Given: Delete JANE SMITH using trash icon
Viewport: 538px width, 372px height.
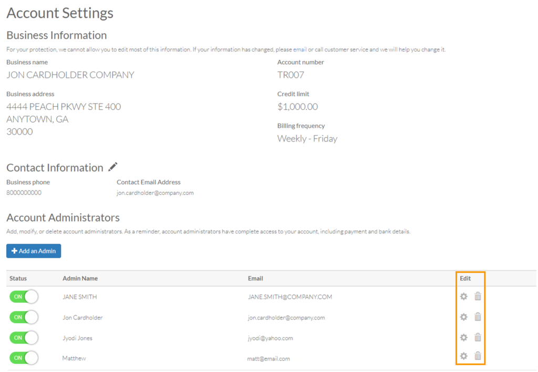Looking at the screenshot, I should click(x=478, y=296).
